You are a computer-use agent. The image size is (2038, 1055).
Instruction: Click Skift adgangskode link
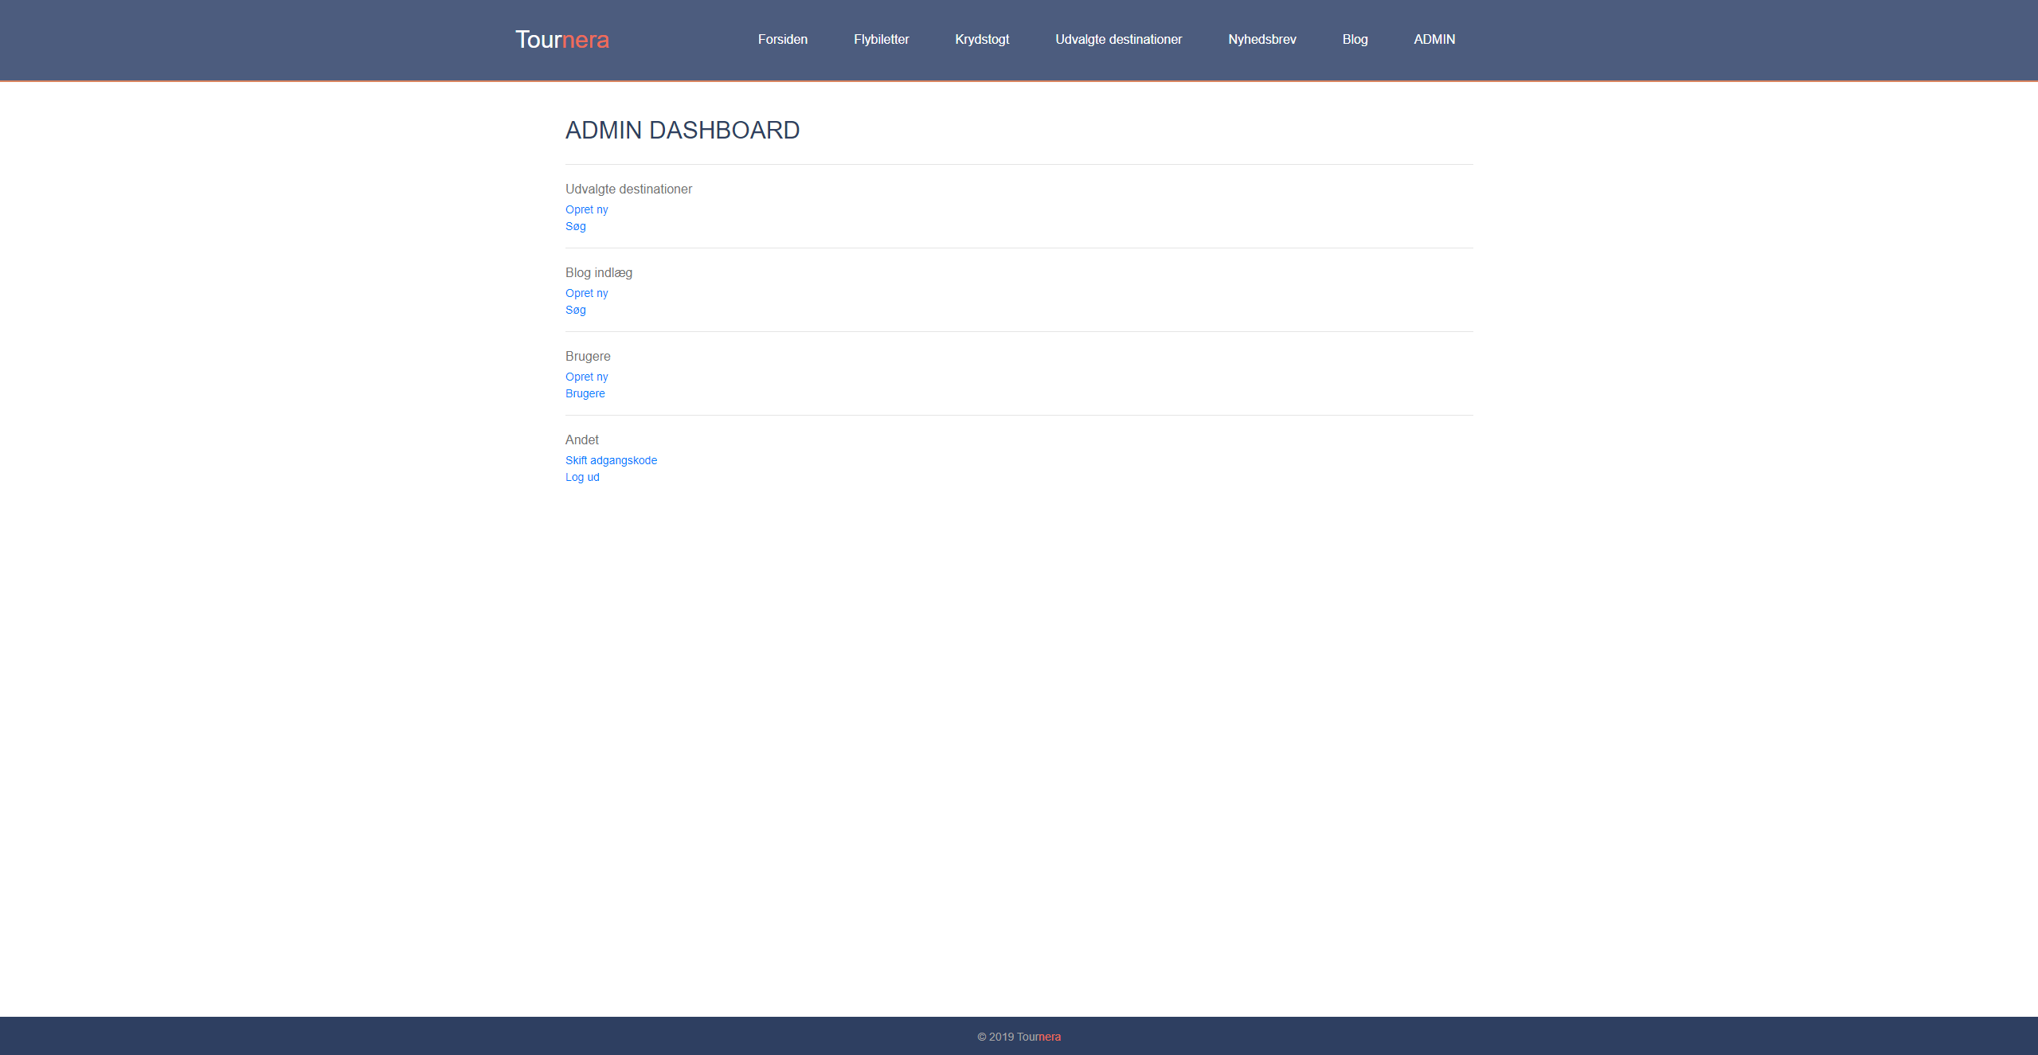[x=611, y=460]
